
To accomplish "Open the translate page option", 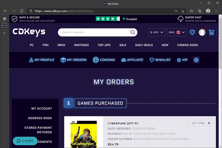I will [x=176, y=11].
